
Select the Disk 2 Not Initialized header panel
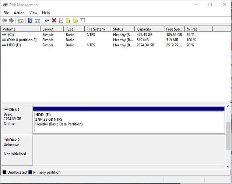(x=17, y=150)
